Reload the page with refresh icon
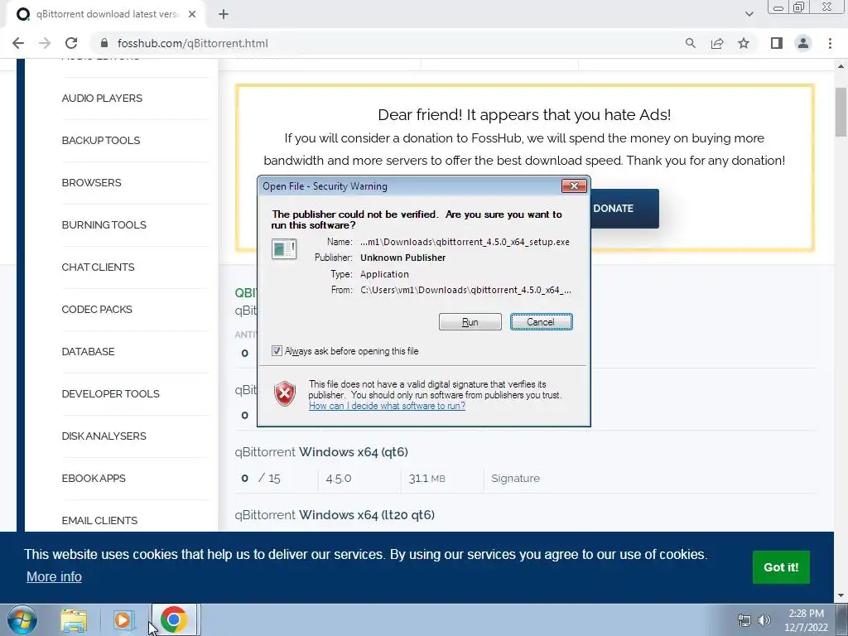Viewport: 848px width, 636px height. click(71, 43)
